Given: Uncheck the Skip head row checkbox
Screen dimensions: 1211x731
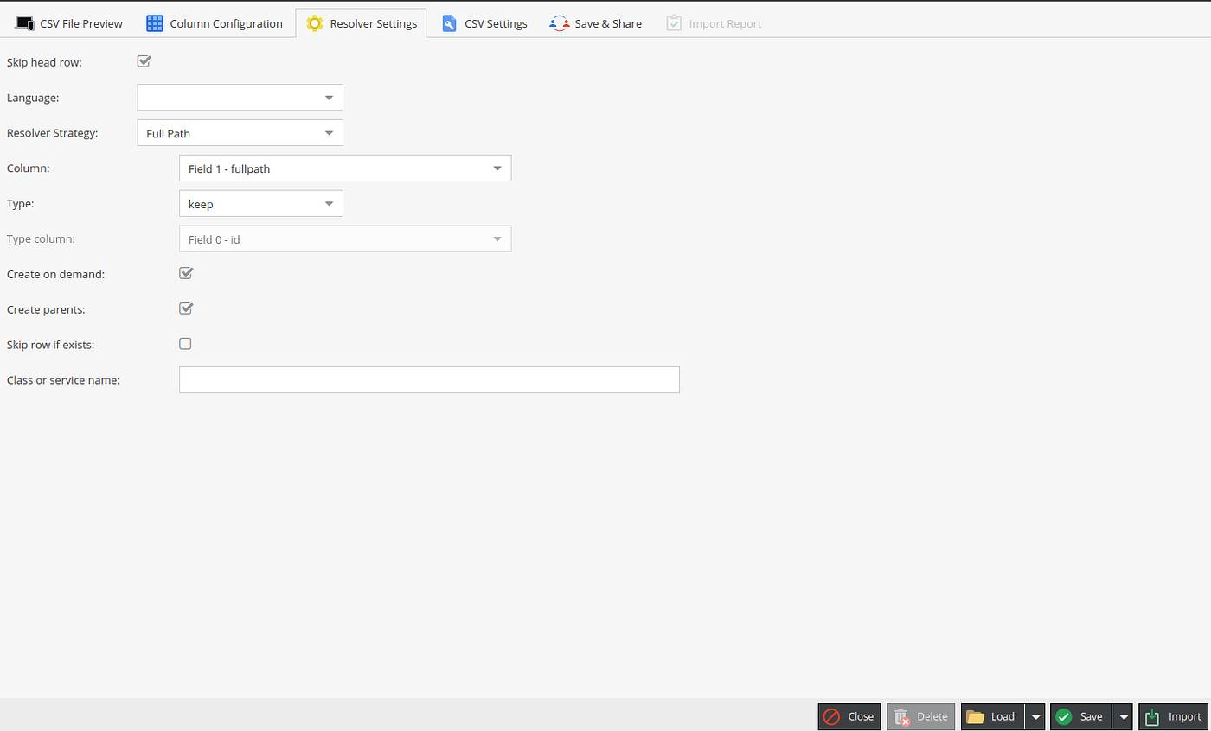Looking at the screenshot, I should (x=144, y=61).
